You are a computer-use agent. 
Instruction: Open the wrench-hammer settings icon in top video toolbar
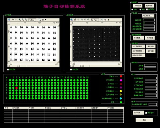click(x=13, y=20)
